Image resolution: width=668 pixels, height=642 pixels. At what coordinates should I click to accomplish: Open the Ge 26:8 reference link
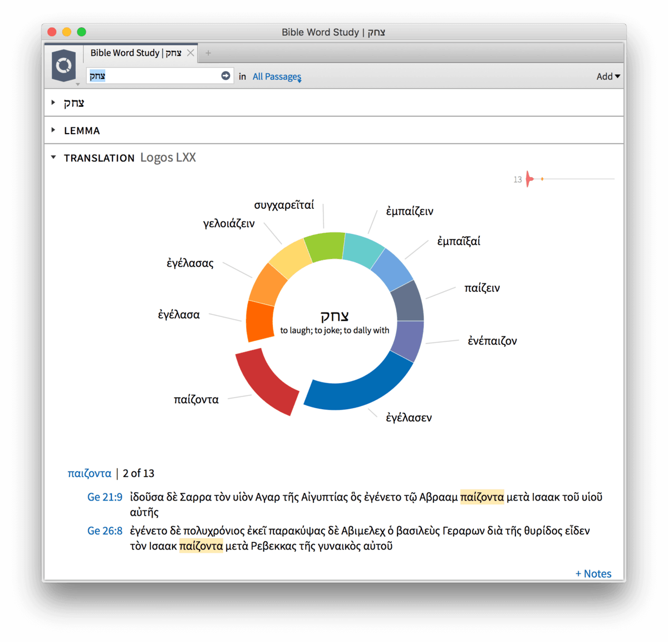(x=105, y=531)
